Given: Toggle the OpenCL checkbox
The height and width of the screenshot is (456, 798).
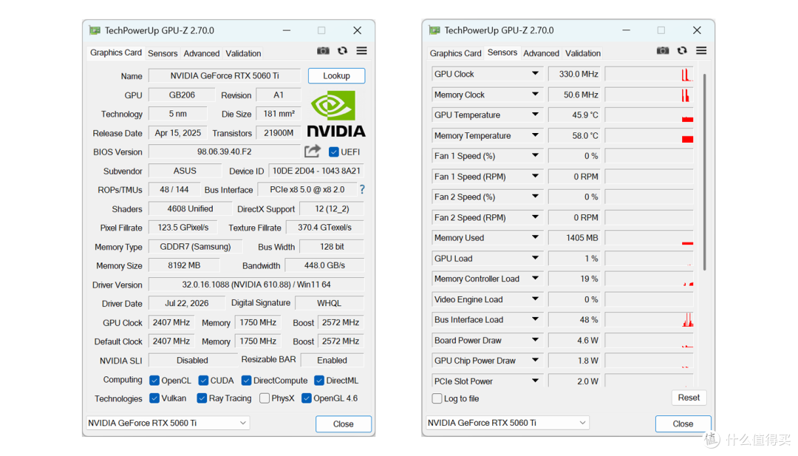Looking at the screenshot, I should [x=154, y=381].
